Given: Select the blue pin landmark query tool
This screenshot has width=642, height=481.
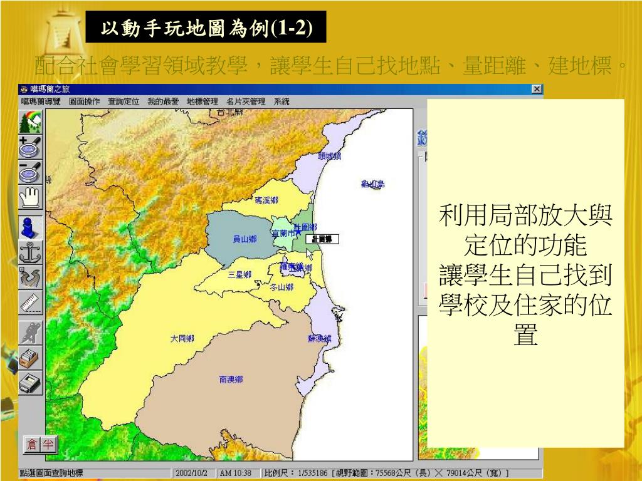Looking at the screenshot, I should [x=31, y=227].
